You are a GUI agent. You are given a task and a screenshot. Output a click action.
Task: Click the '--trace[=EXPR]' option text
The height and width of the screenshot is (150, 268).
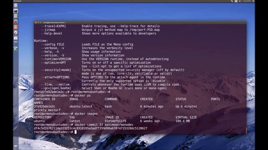[53, 26]
